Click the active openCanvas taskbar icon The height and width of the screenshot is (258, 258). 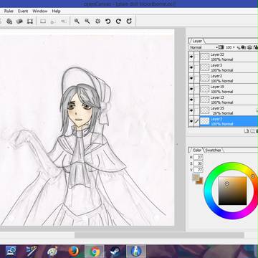point(136,251)
